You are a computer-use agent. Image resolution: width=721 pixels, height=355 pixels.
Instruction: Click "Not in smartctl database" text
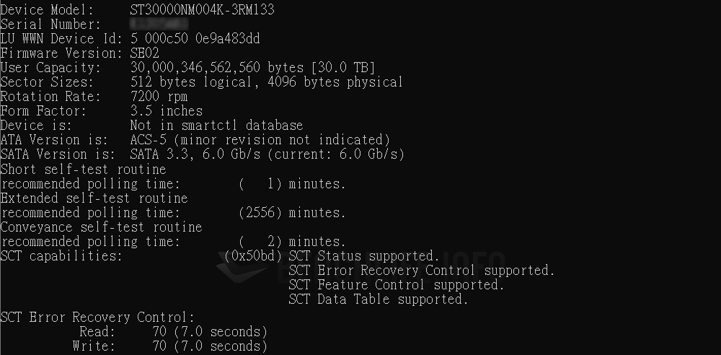coord(216,126)
